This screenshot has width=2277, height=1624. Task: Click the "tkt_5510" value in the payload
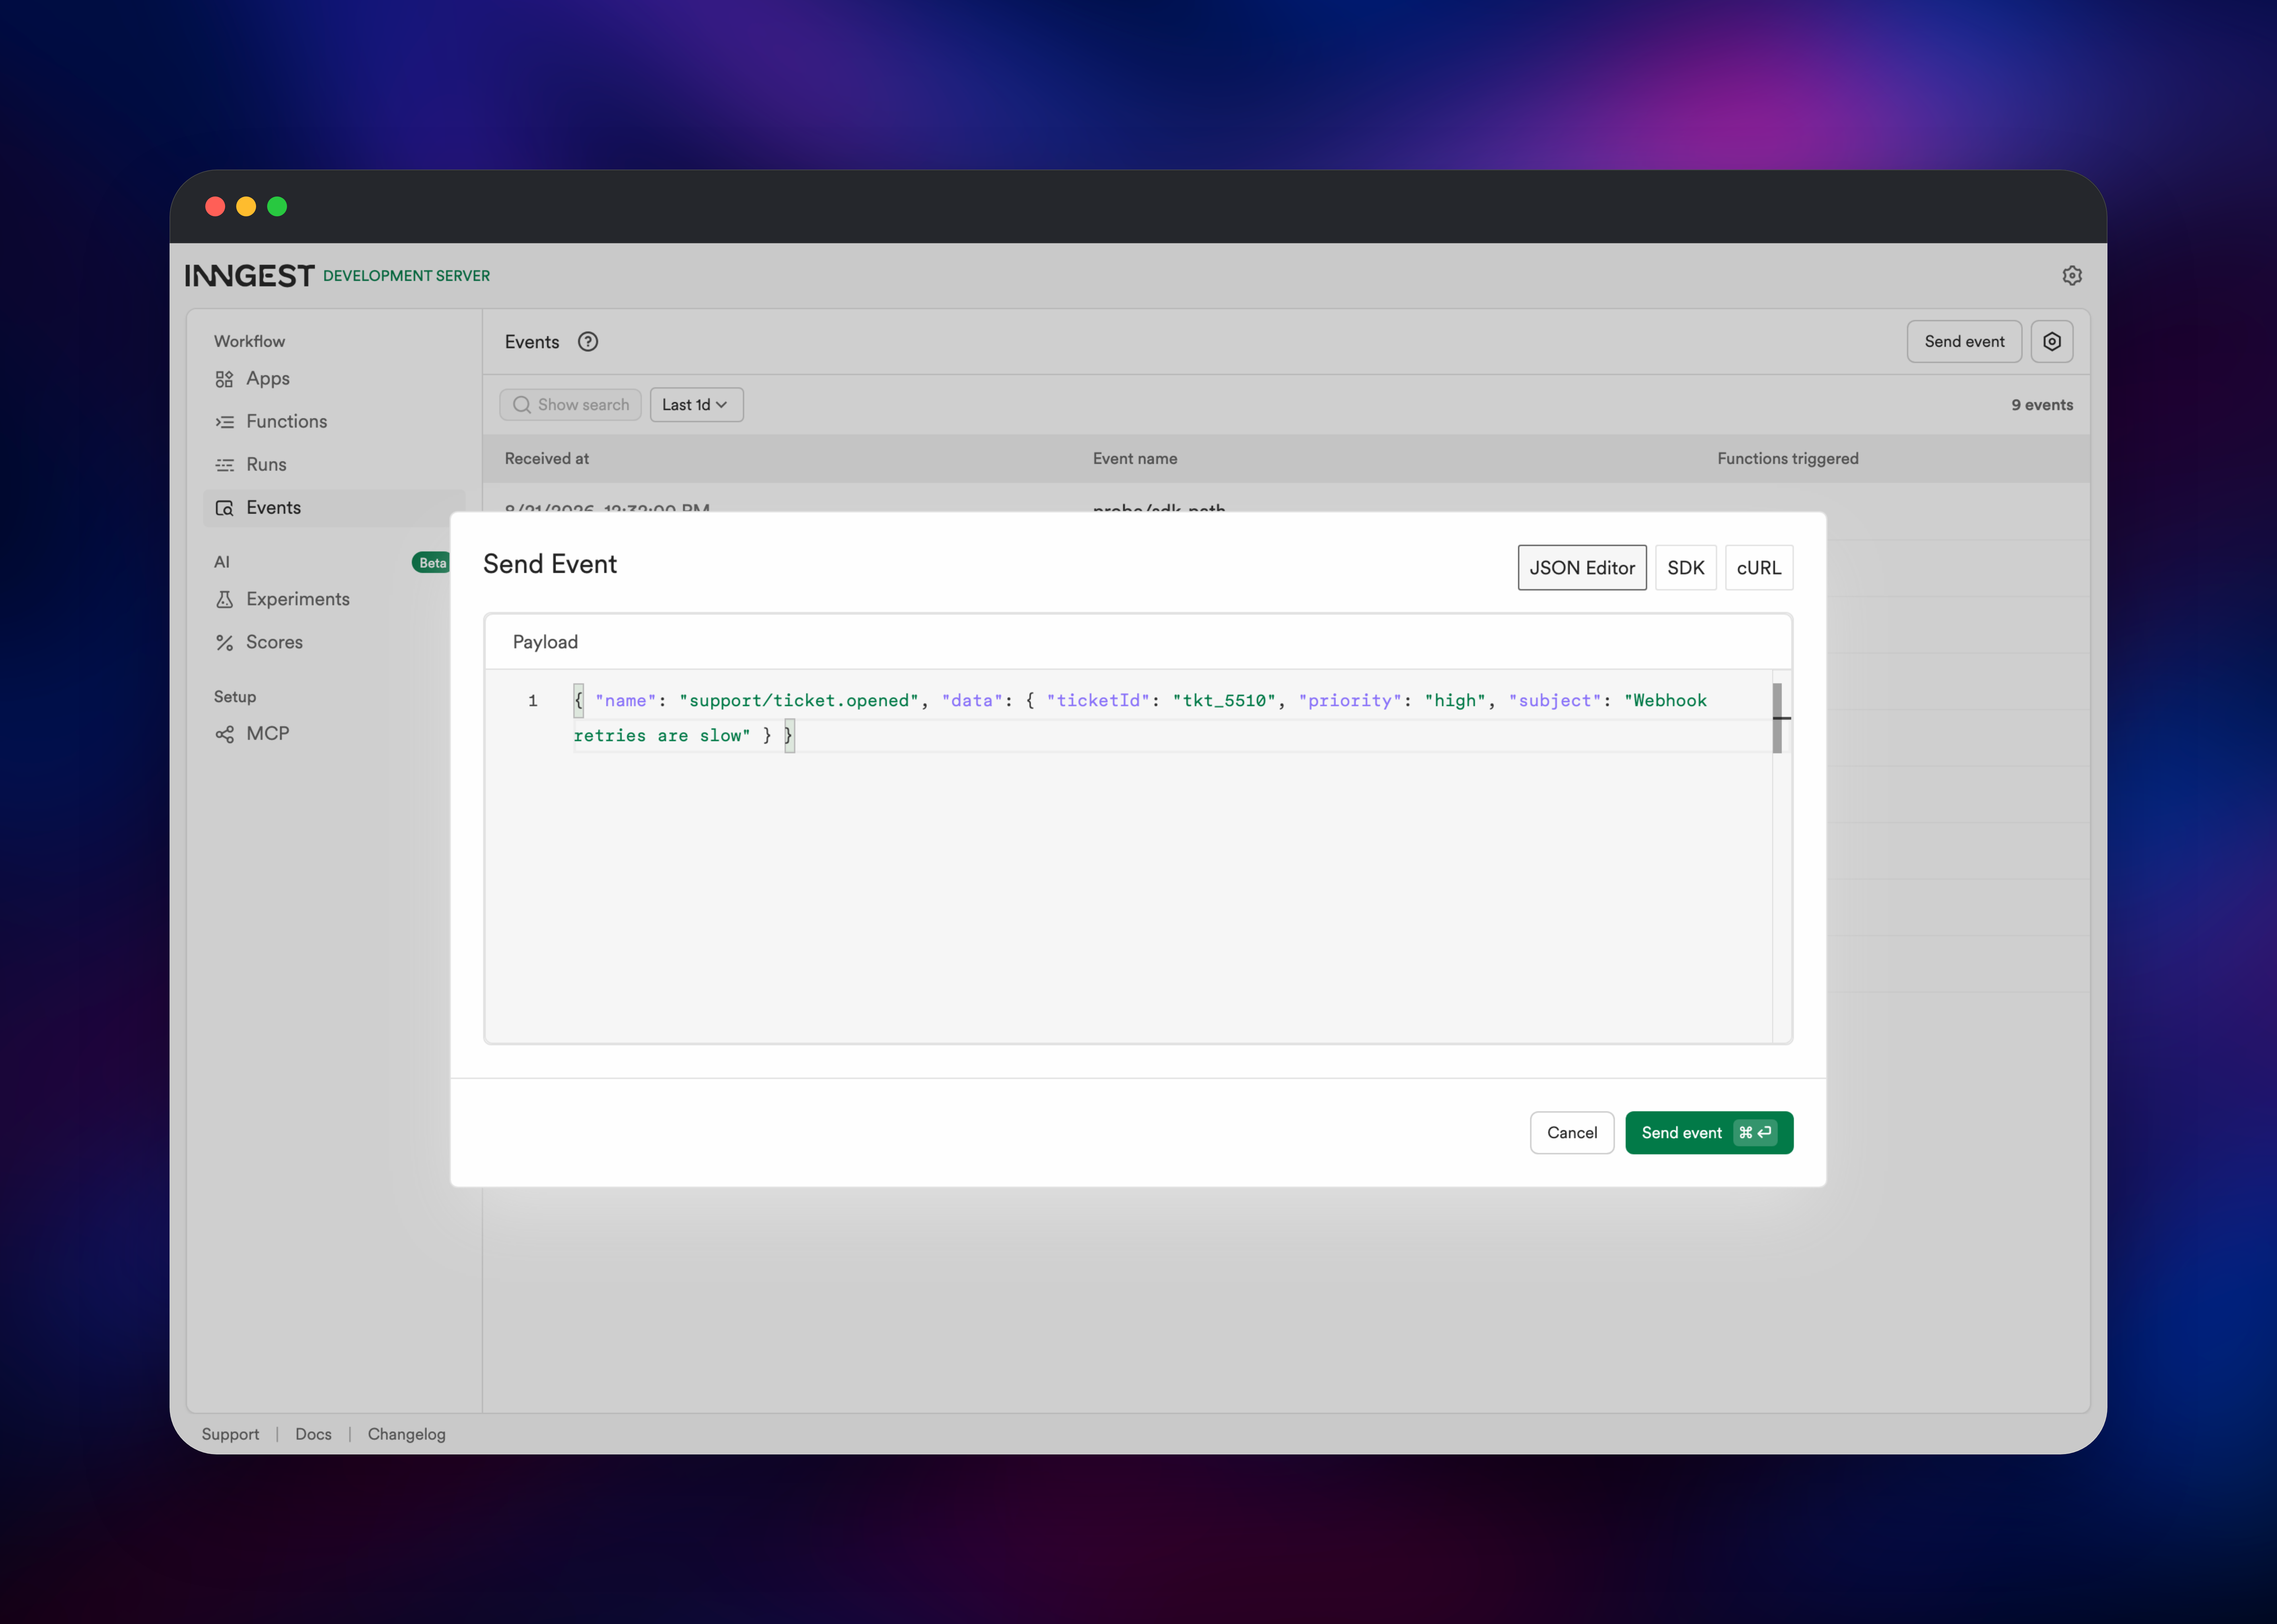pyautogui.click(x=1224, y=701)
